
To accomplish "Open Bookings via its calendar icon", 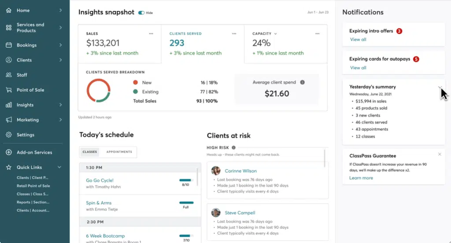I will point(8,45).
